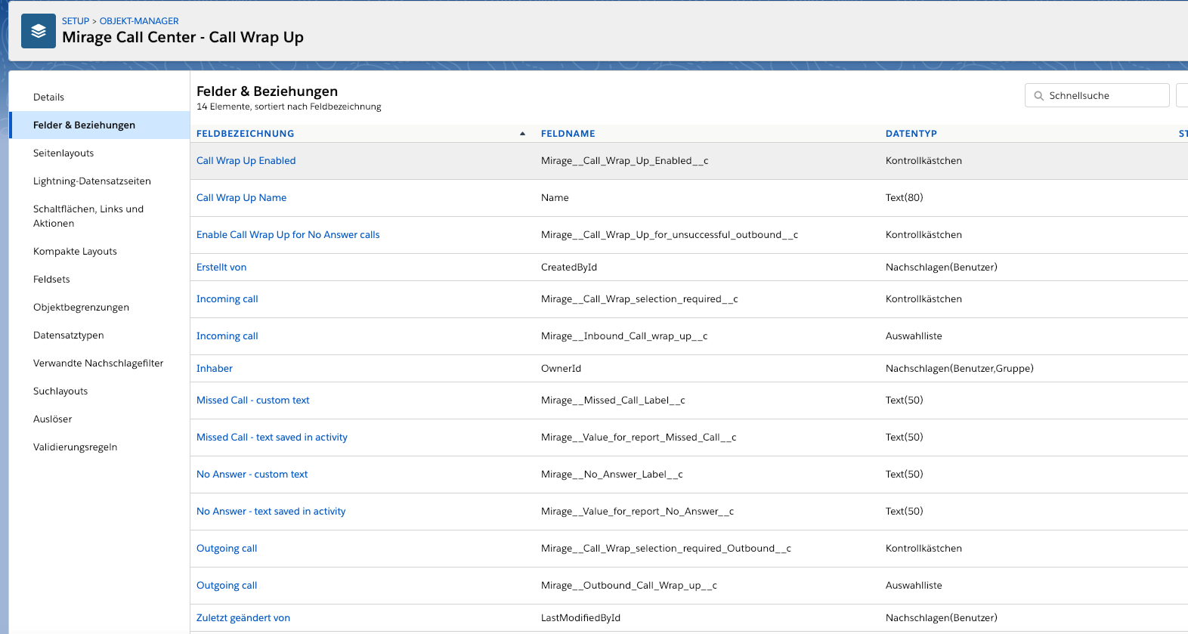Image resolution: width=1188 pixels, height=634 pixels.
Task: Open the Zuletzt geändert von field
Action: pos(243,618)
